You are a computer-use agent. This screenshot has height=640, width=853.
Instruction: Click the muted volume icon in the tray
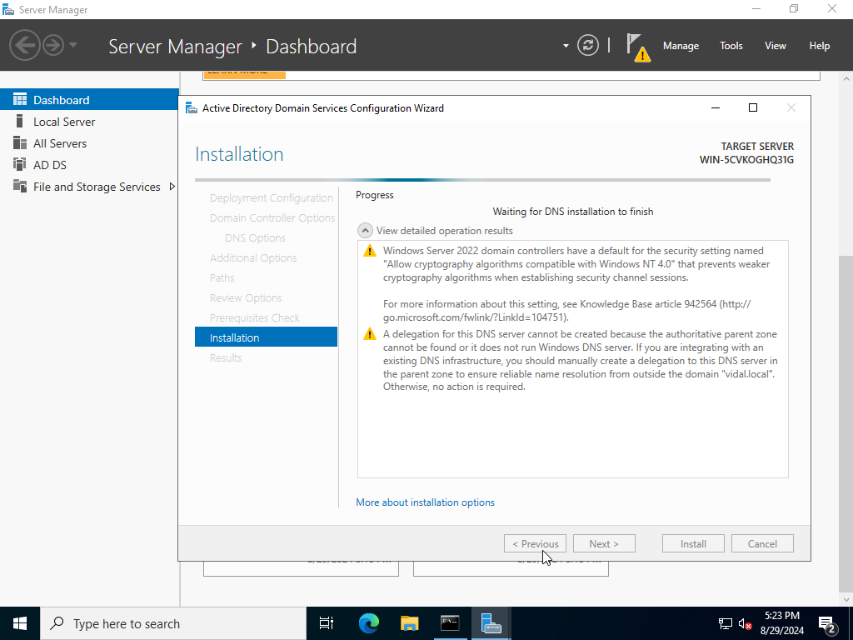[x=745, y=623]
